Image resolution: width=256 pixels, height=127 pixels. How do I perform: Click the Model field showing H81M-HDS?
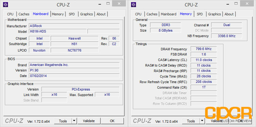pos(58,31)
